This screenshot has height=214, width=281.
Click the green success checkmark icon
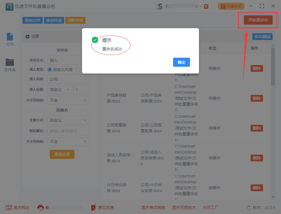coord(95,40)
